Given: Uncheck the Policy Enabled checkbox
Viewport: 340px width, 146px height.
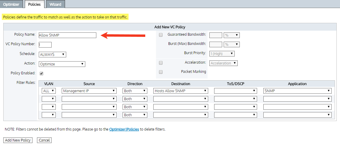Looking at the screenshot, I should 41,73.
